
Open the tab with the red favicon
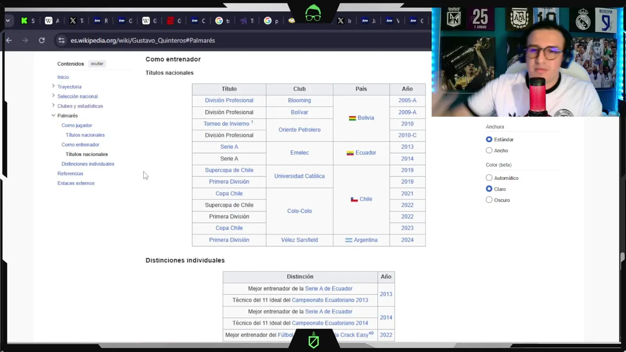coord(175,21)
